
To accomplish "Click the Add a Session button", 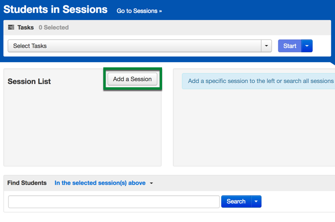I will pyautogui.click(x=133, y=79).
